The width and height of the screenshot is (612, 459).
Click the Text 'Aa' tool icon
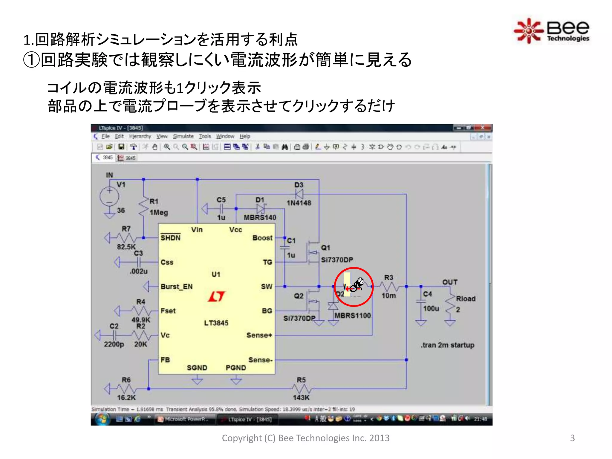pyautogui.click(x=444, y=147)
